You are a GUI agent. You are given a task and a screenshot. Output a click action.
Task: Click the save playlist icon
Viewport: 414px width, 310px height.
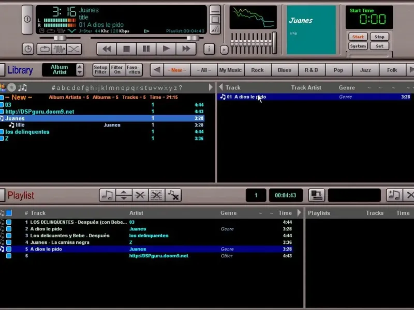[316, 195]
